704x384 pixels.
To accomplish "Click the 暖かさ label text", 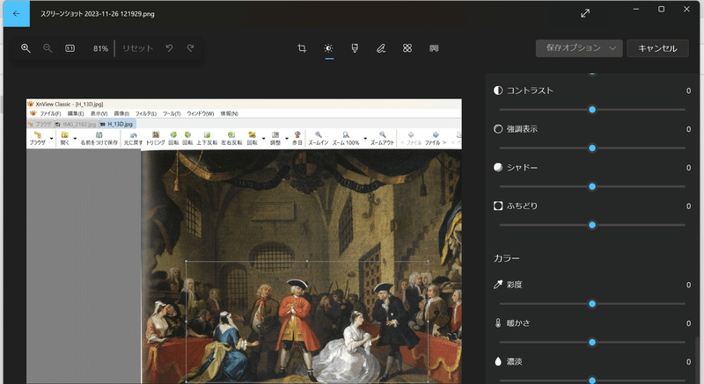I will point(518,323).
